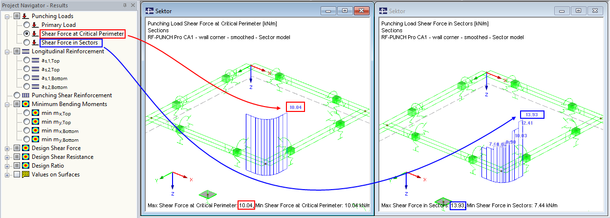The height and width of the screenshot is (218, 610).
Task: Click the as,2,Top reinforcement icon
Action: (36, 69)
